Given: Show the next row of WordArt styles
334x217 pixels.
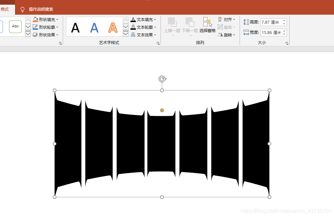Looking at the screenshot, I should coord(126,27).
